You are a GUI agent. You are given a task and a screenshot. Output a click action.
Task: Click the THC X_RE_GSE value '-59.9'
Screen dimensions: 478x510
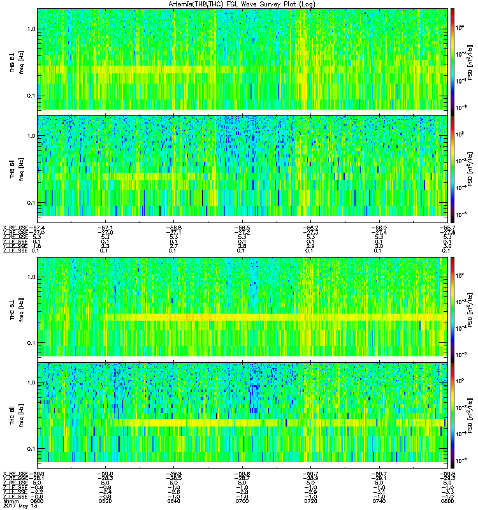(36, 474)
